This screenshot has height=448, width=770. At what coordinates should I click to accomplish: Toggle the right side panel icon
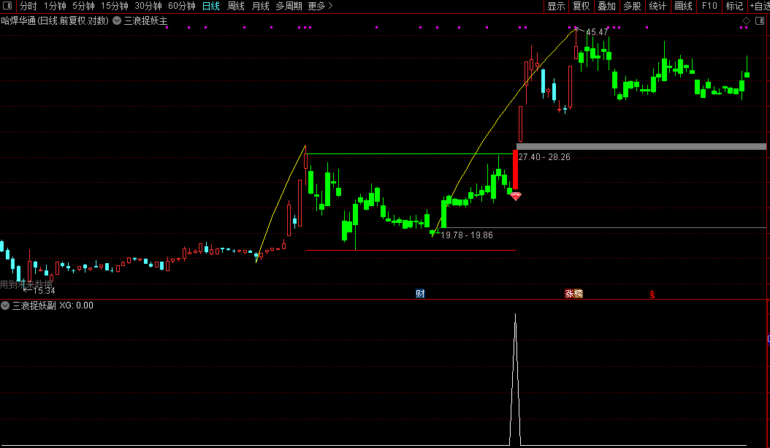[760, 20]
